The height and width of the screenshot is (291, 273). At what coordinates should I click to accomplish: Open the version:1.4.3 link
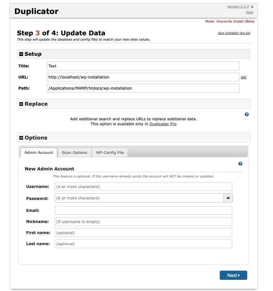[x=238, y=6]
